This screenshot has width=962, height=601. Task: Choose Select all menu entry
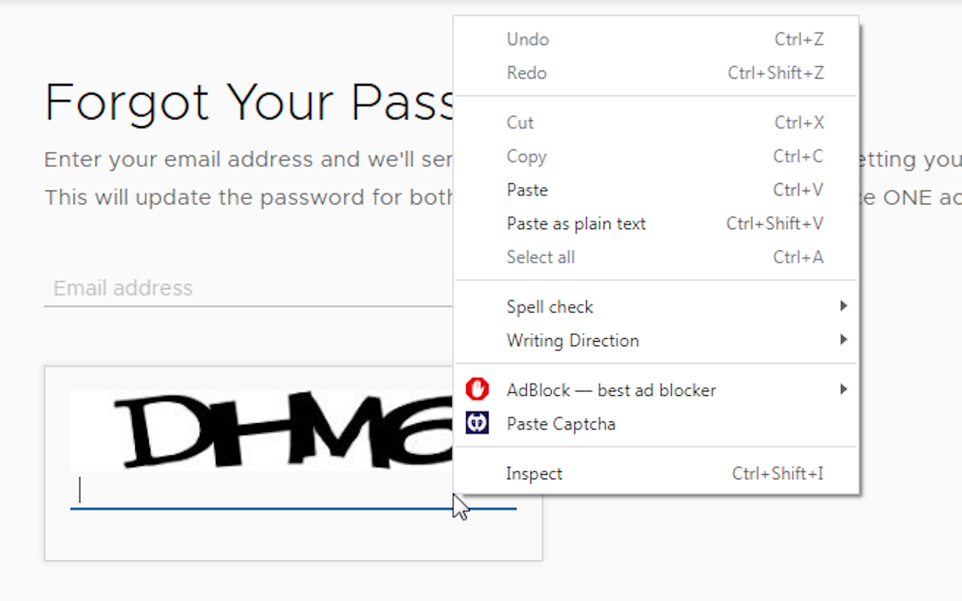pyautogui.click(x=656, y=257)
